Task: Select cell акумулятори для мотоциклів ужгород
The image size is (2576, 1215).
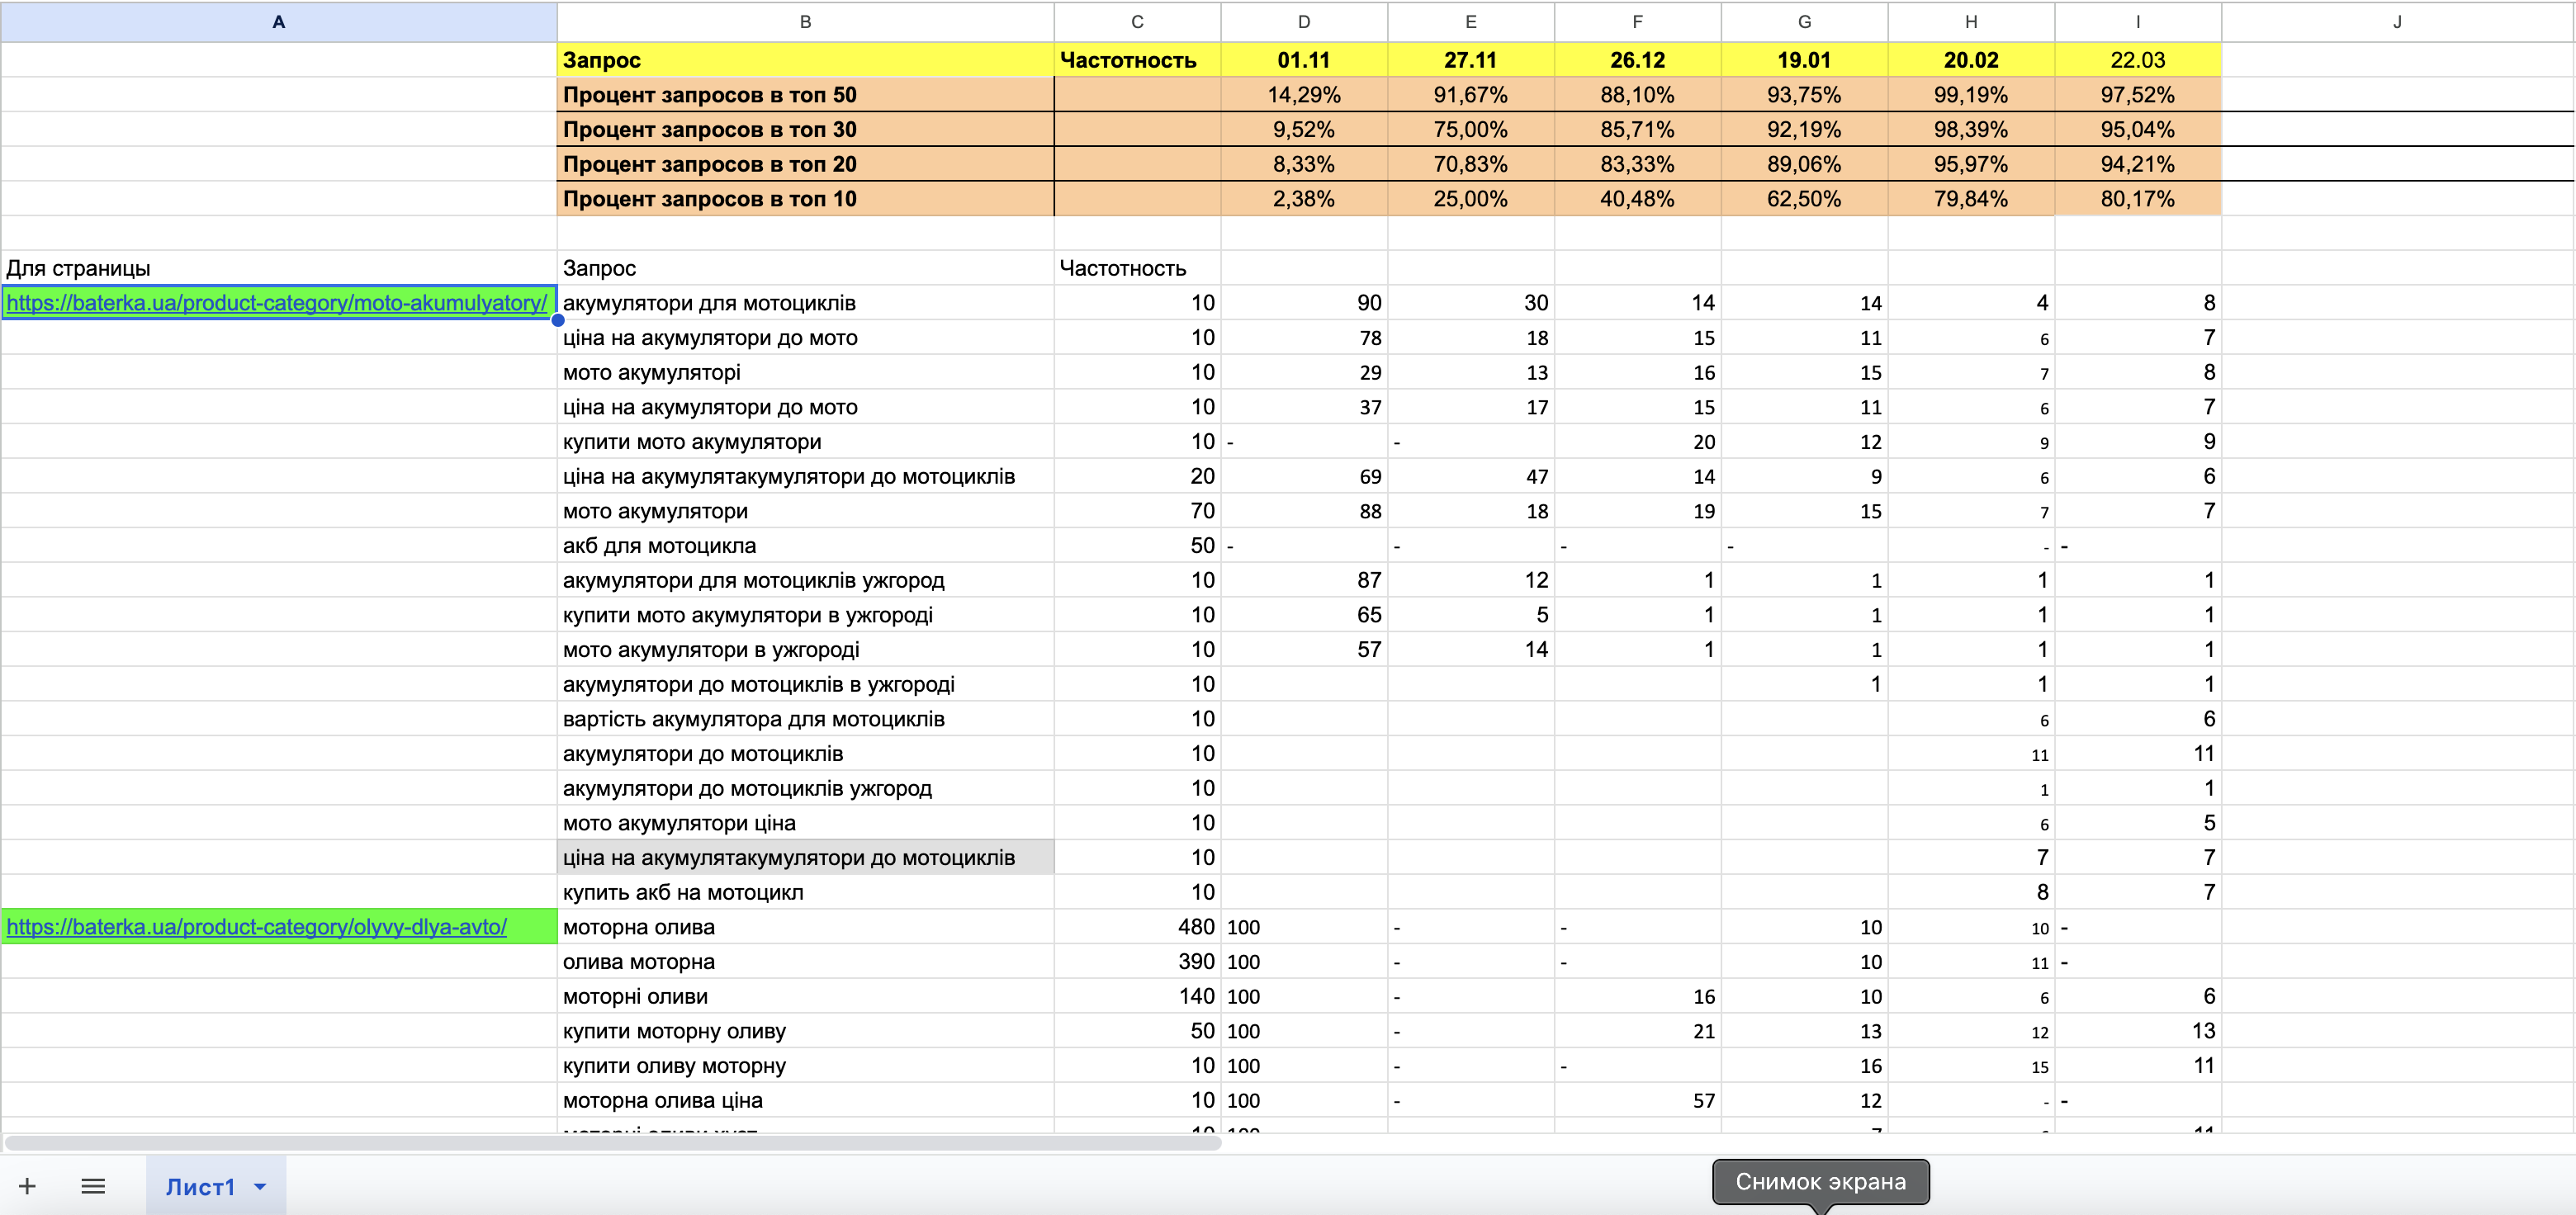Action: click(x=805, y=580)
